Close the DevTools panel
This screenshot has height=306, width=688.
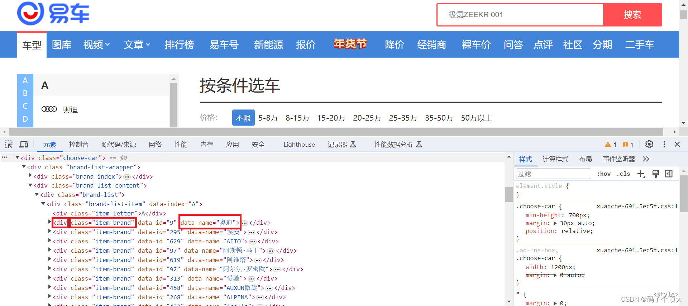pos(677,144)
